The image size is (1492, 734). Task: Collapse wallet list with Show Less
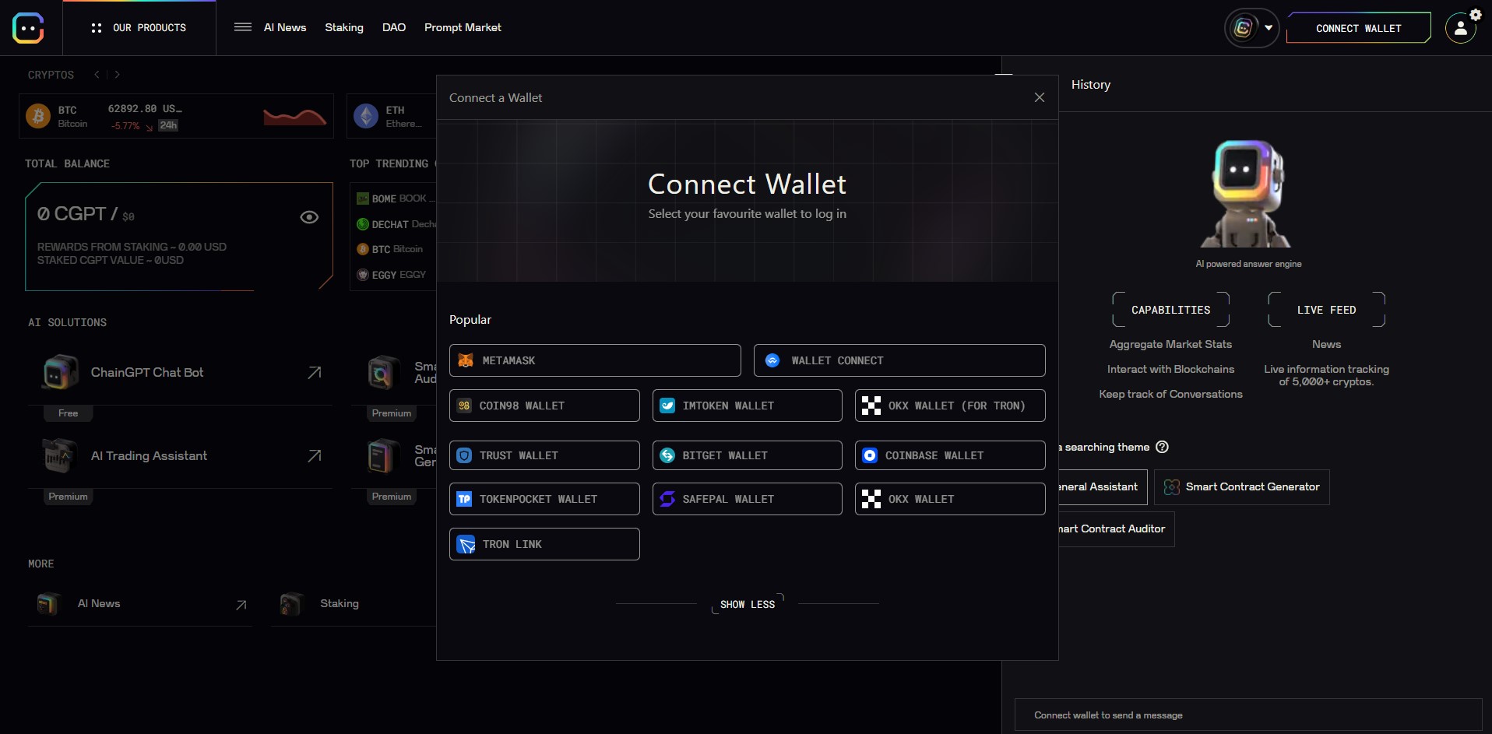click(748, 604)
